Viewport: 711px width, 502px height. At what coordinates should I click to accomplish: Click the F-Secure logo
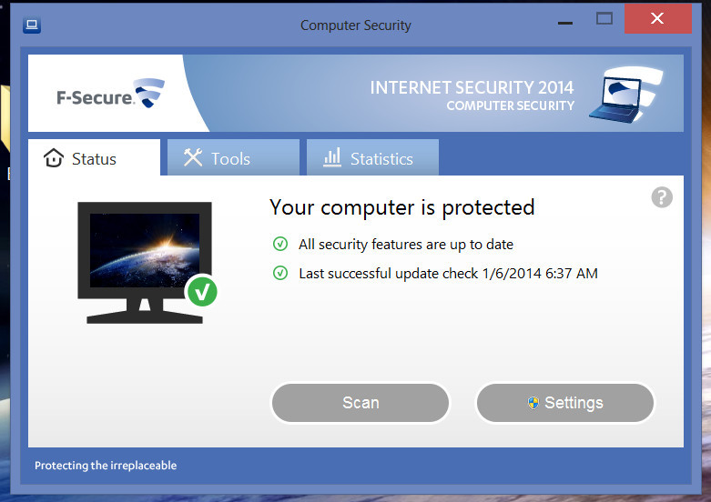(110, 94)
